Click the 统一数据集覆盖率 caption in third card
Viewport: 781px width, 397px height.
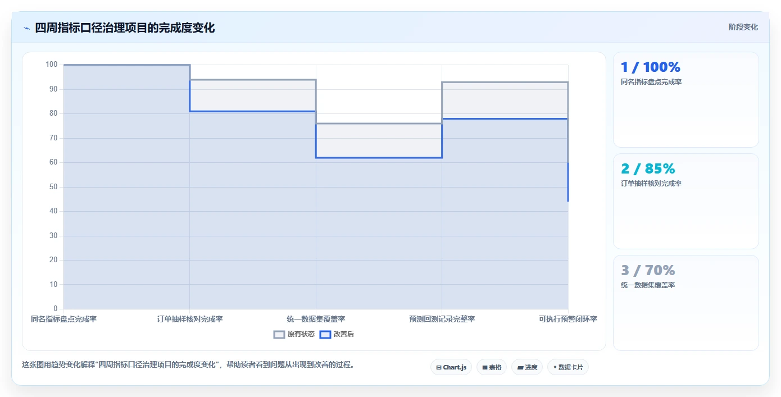(648, 285)
